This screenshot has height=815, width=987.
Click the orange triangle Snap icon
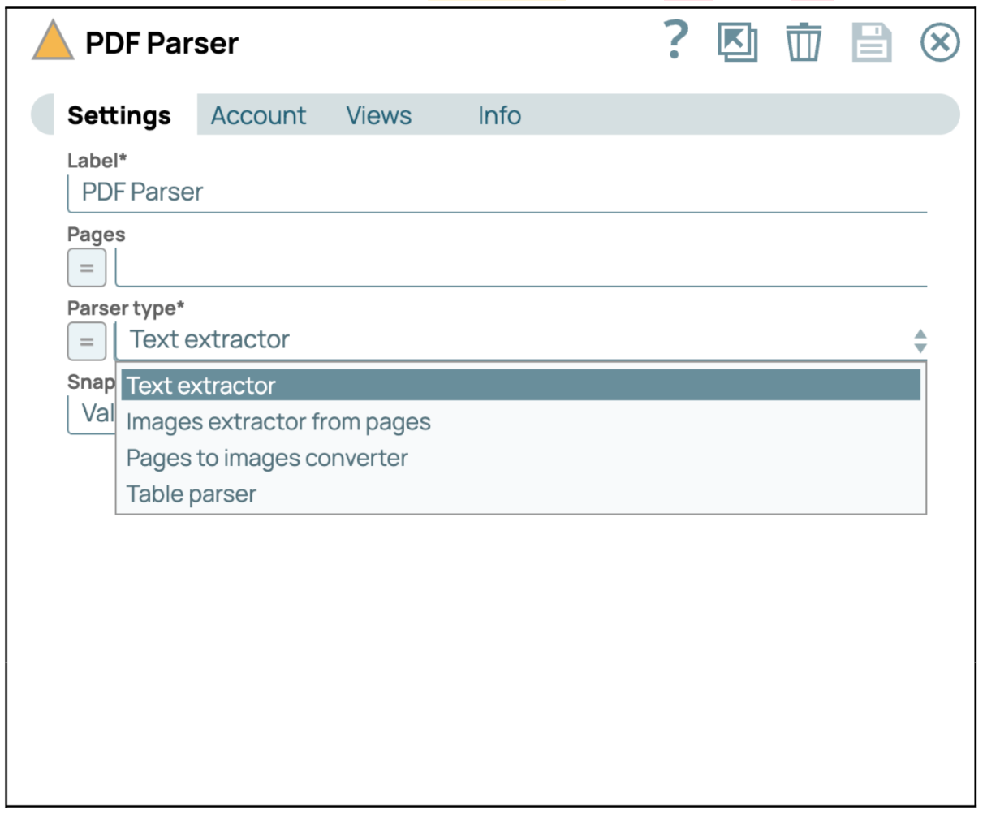pos(53,41)
